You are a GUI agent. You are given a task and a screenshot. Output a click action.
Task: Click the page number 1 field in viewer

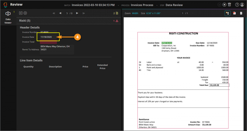[183, 13]
